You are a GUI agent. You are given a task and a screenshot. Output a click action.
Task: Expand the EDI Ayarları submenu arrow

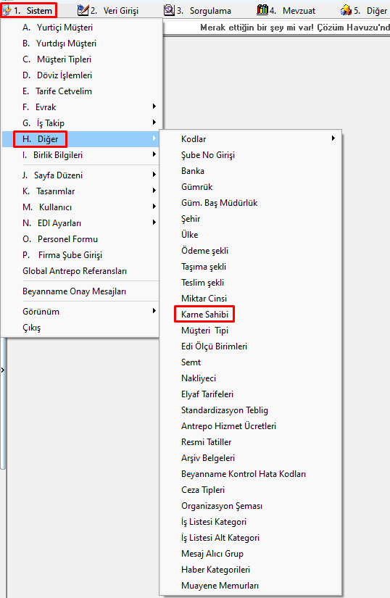click(154, 223)
